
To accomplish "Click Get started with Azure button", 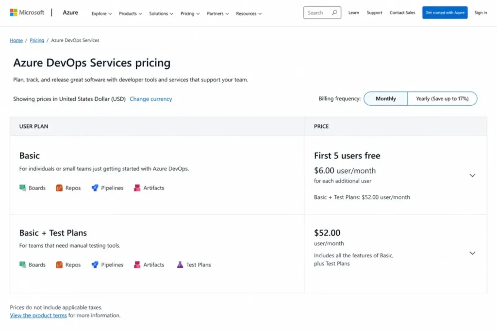I will coord(445,13).
